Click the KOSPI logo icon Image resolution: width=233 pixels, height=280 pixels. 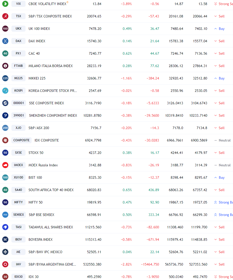[x=5, y=91]
